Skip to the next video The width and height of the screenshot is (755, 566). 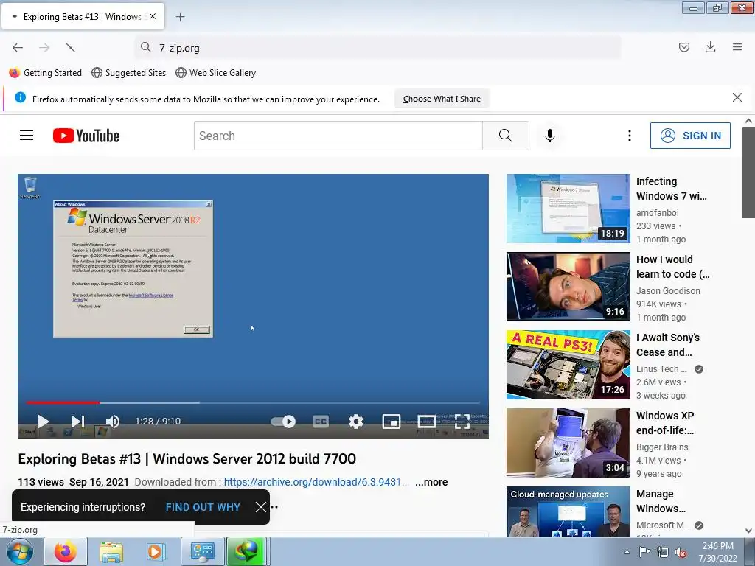(78, 422)
